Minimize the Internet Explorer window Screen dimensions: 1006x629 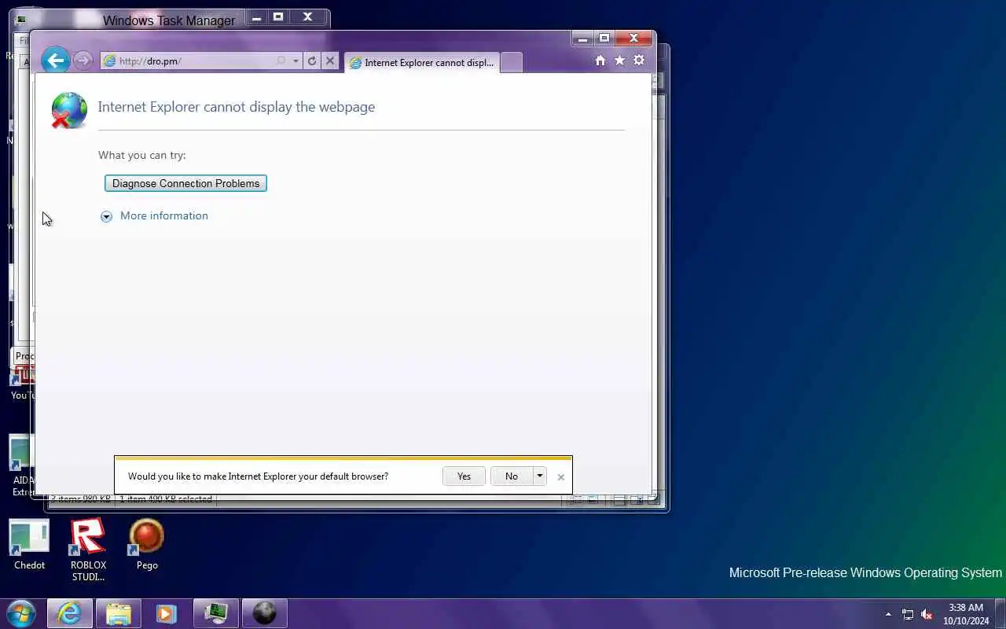[582, 39]
